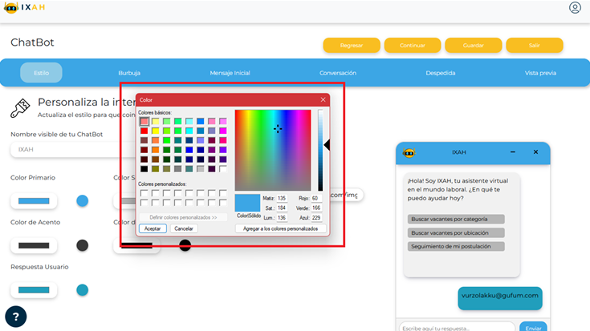Click the black circle below the Color dialog
This screenshot has height=331, width=590.
point(185,245)
